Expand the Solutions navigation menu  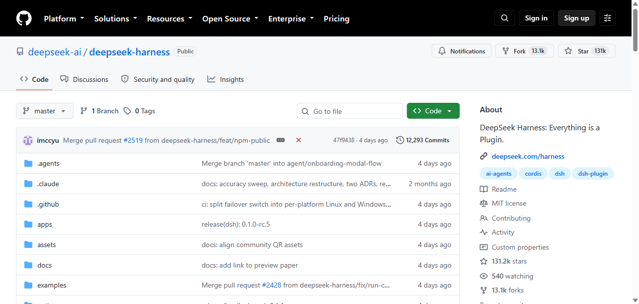115,18
